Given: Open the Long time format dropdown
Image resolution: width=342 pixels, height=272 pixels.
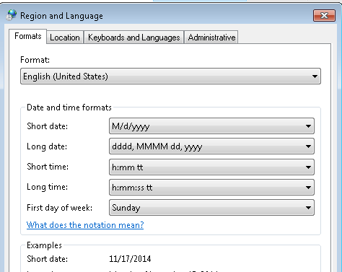Looking at the screenshot, I should 211,187.
